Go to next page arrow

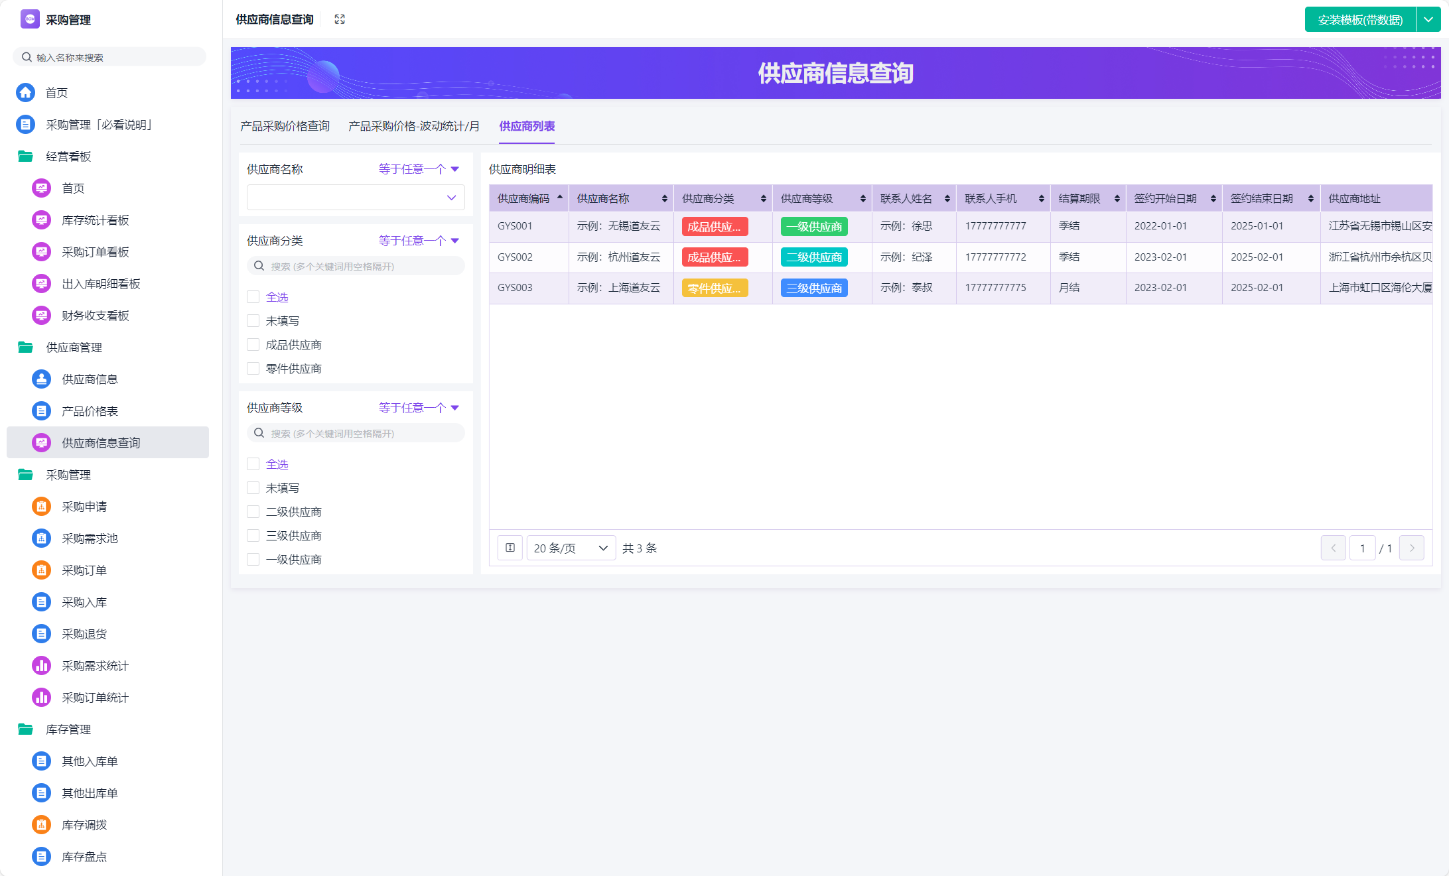(1411, 548)
